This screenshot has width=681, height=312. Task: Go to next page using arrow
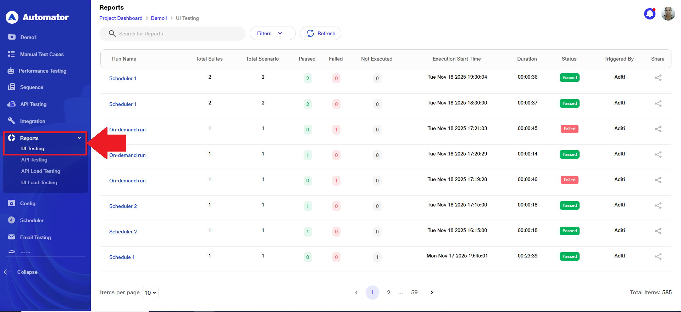click(432, 293)
